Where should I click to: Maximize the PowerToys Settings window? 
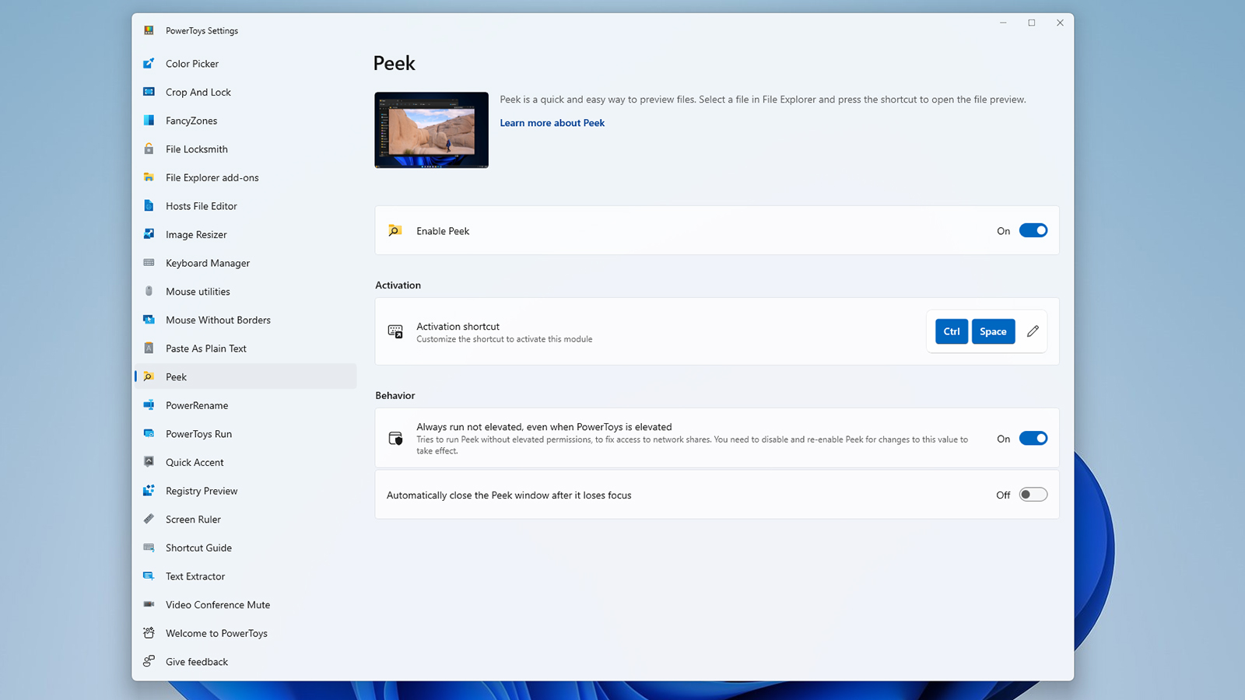[x=1032, y=23]
